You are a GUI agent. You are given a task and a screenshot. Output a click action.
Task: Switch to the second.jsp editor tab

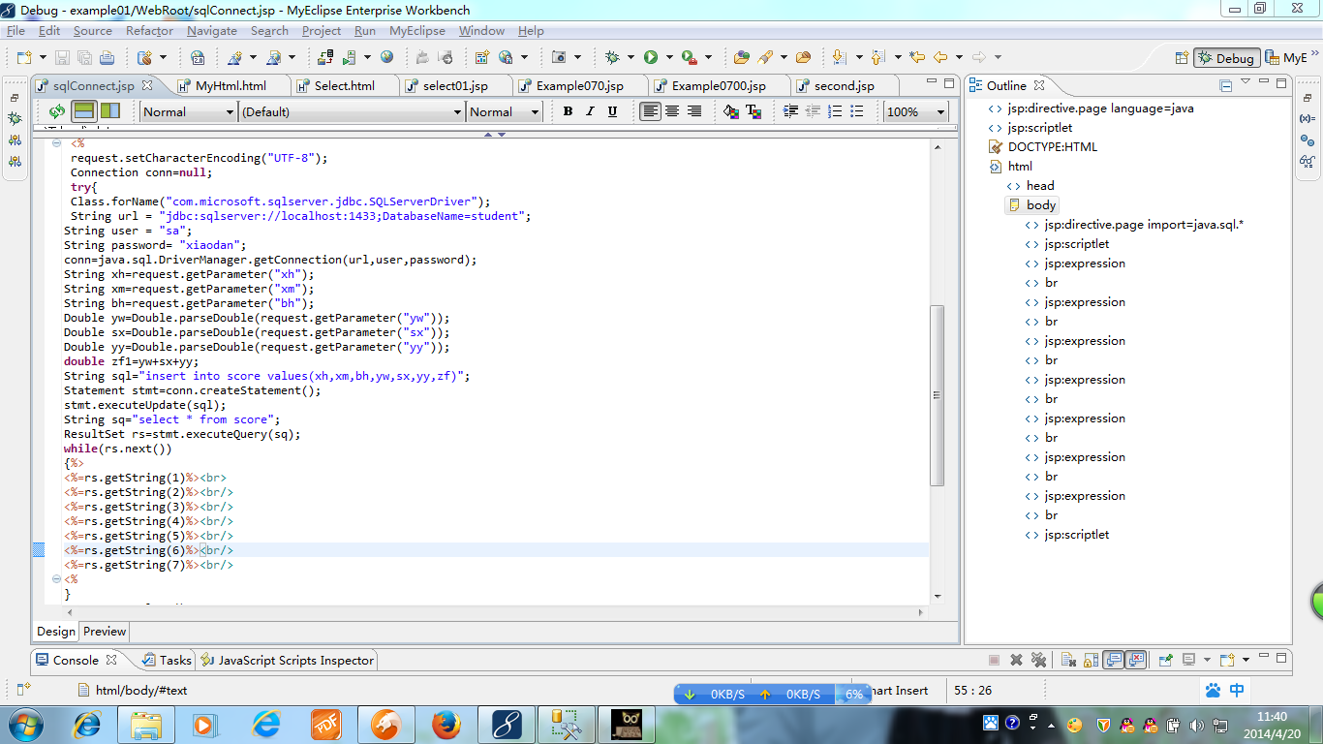tap(844, 86)
